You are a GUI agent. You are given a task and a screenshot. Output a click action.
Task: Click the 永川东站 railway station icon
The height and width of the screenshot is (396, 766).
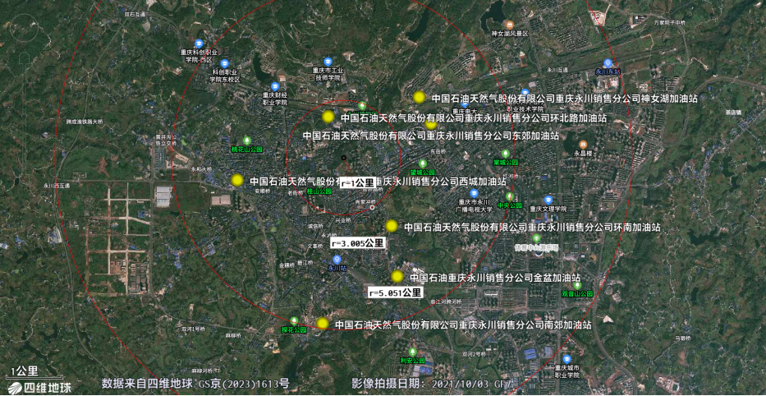[x=608, y=62]
